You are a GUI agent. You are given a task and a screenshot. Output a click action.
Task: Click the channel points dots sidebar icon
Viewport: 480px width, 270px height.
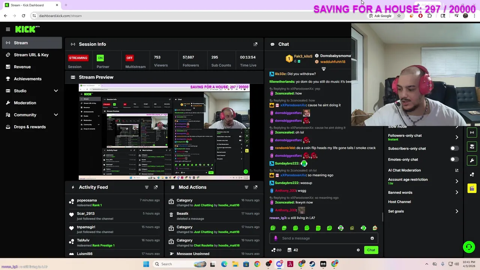[x=472, y=174]
